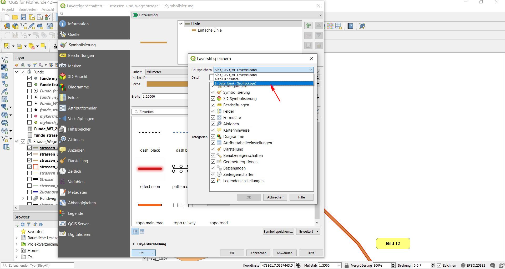Screen dimensions: 505x269
Task: Click the add symbol layer plus icon
Action: pos(308,25)
